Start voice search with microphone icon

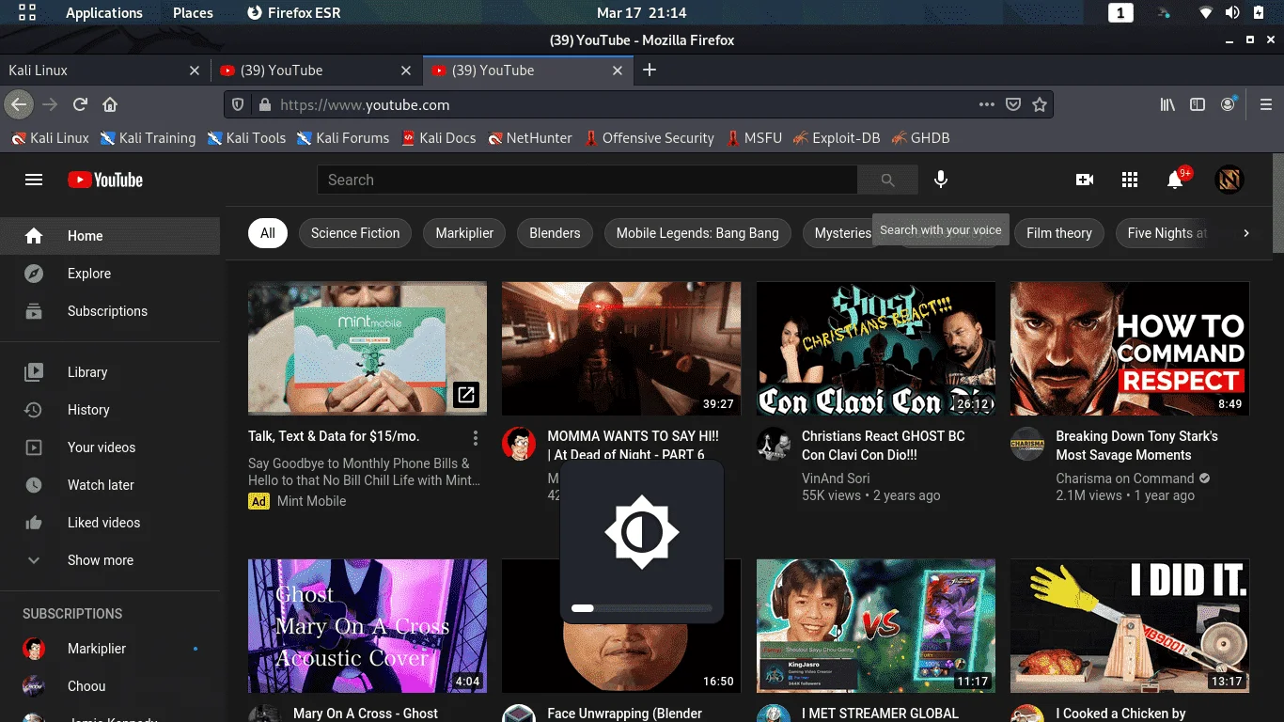pos(941,180)
